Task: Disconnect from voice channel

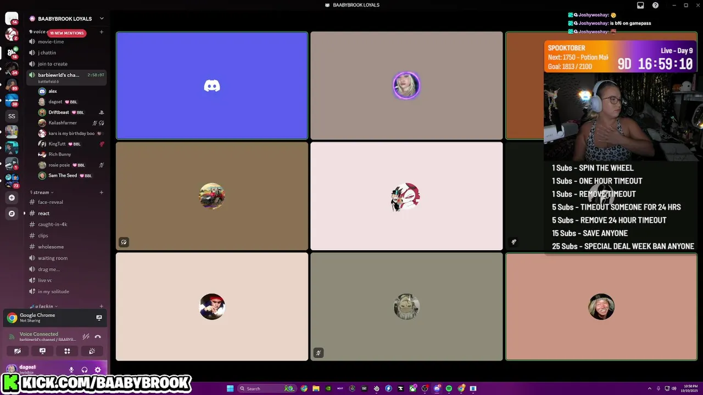Action: (x=98, y=336)
